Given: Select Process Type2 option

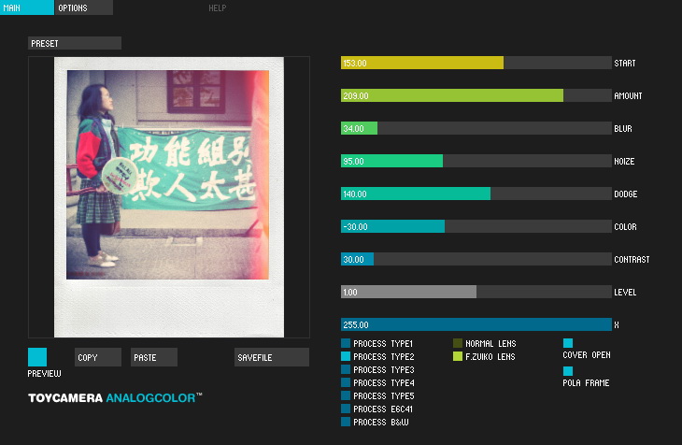Looking at the screenshot, I should click(377, 356).
